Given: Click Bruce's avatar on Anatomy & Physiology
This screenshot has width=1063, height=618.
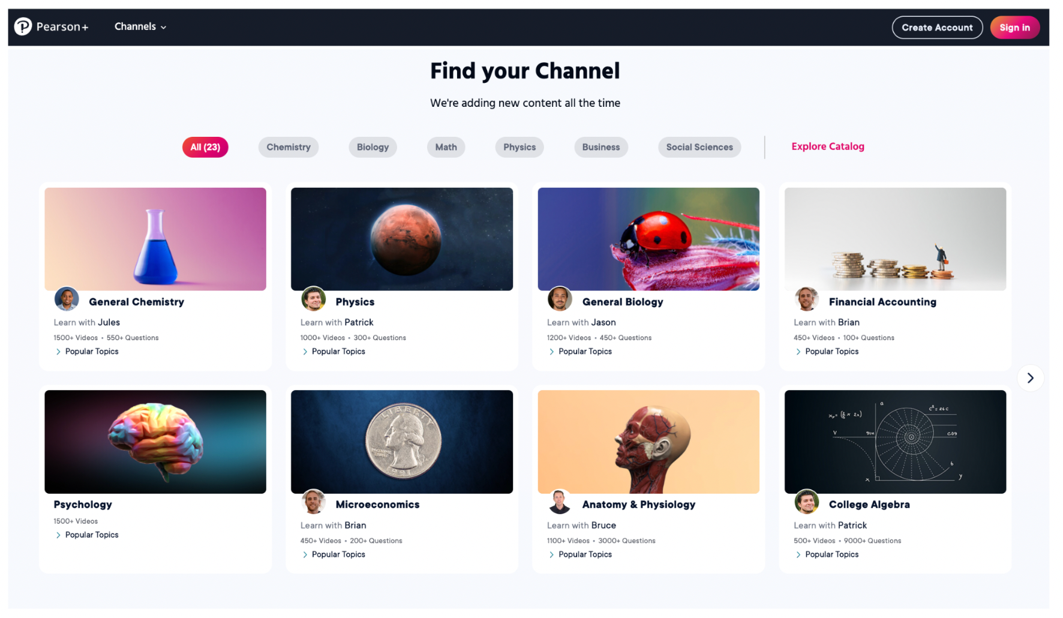Looking at the screenshot, I should (560, 502).
